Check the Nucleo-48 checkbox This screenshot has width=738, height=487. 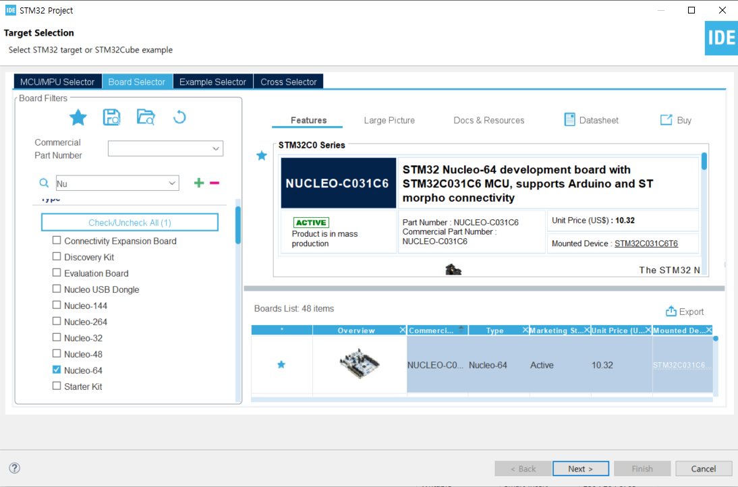57,353
